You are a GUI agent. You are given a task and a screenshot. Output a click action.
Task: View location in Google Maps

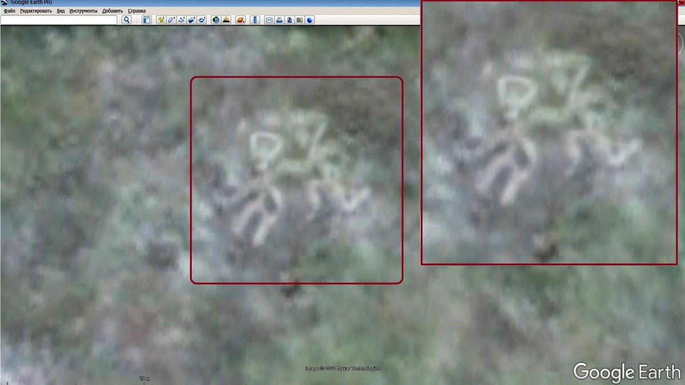300,20
